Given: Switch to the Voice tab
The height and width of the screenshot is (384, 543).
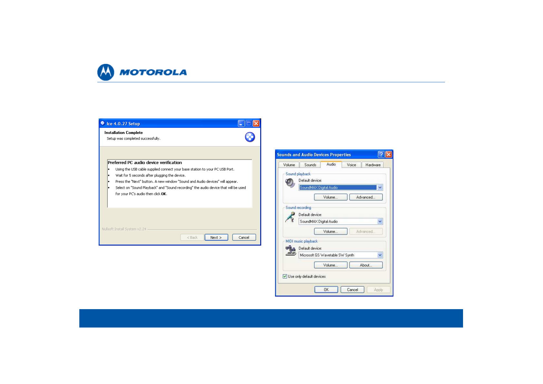Looking at the screenshot, I should (x=351, y=165).
